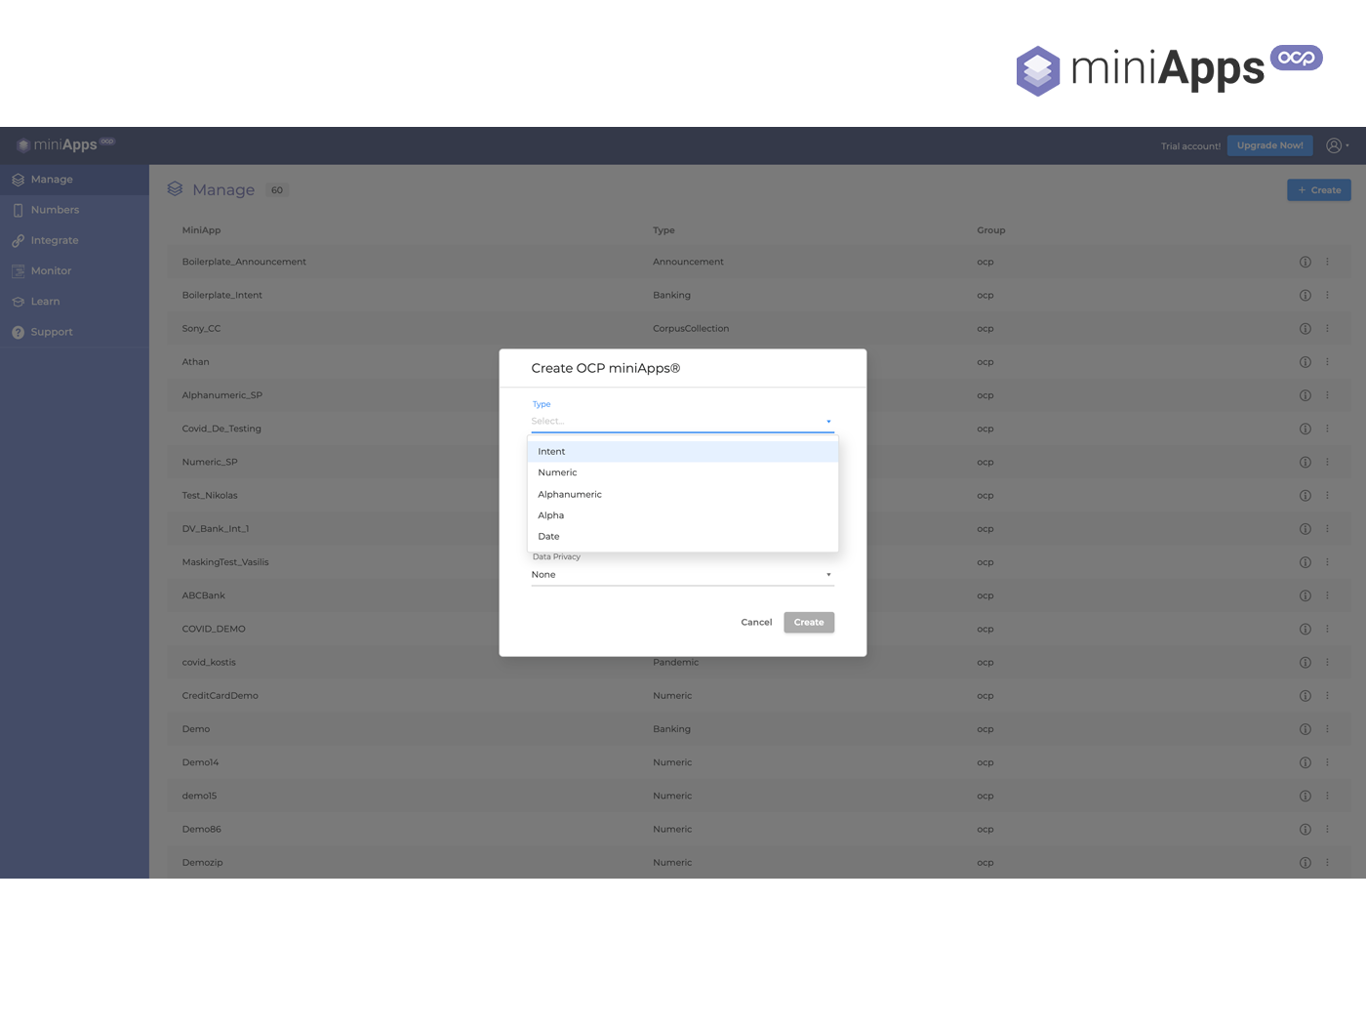Pick Alphanumeric in the type list
This screenshot has width=1366, height=1025.
(x=682, y=494)
